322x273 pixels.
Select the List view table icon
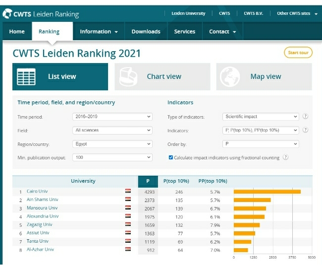pyautogui.click(x=26, y=76)
